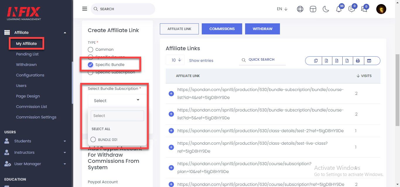Click the column visibility icon
400x187 pixels.
pyautogui.click(x=369, y=61)
